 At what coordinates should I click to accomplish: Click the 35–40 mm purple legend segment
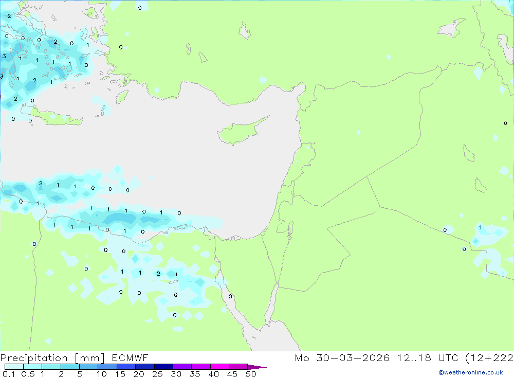point(200,367)
